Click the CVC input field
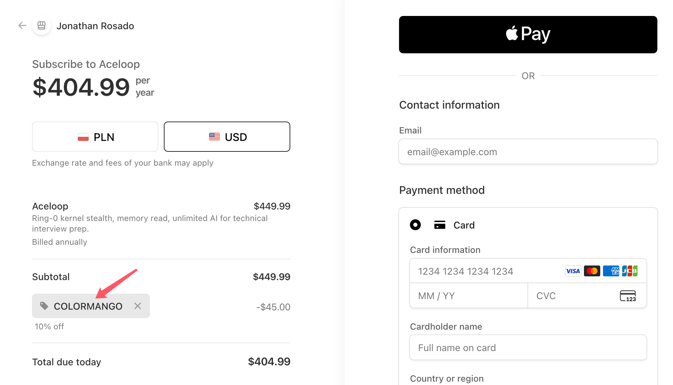 pos(587,296)
